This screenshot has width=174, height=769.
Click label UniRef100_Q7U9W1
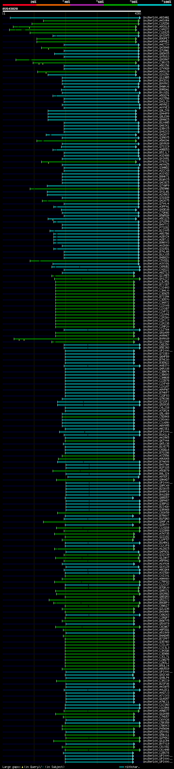[156, 50]
